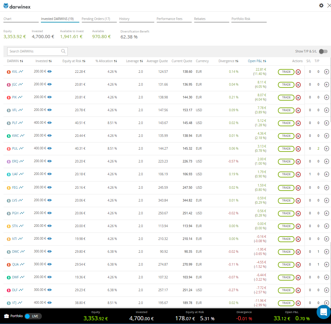Close the DLF position with red X
This screenshot has width=331, height=324.
298,291
